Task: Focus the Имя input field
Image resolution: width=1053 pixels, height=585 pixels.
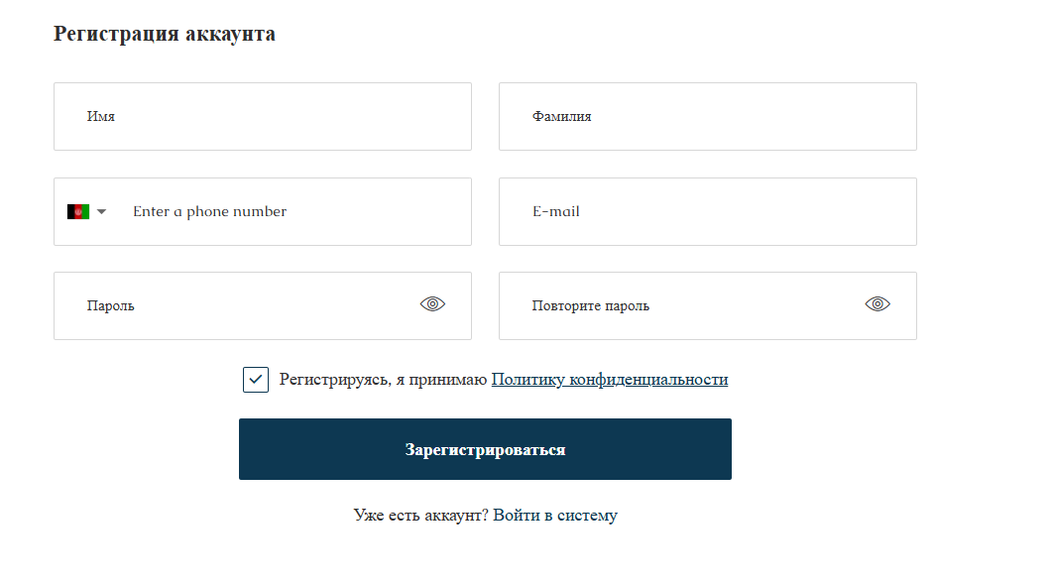Action: (263, 117)
